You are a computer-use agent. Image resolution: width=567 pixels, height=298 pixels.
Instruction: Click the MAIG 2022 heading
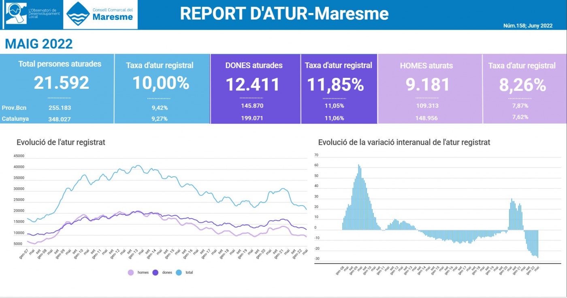39,44
